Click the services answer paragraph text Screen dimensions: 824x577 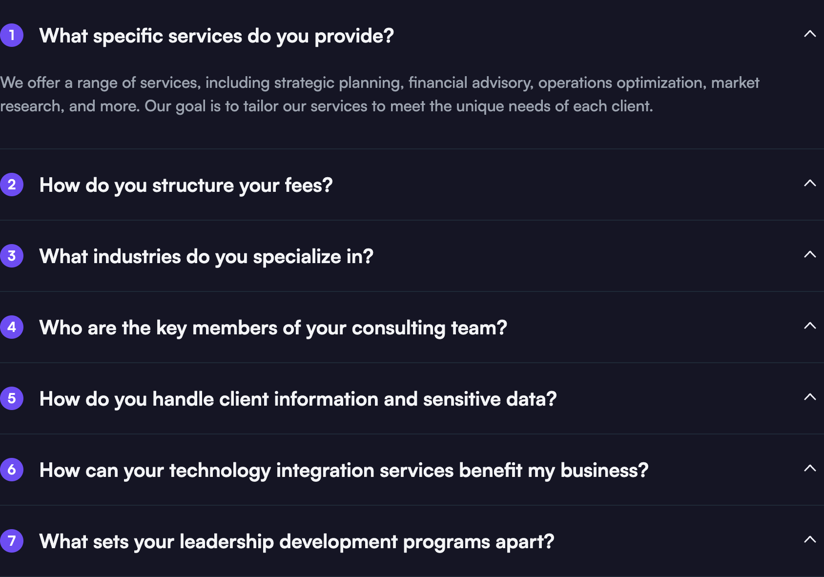(342, 94)
